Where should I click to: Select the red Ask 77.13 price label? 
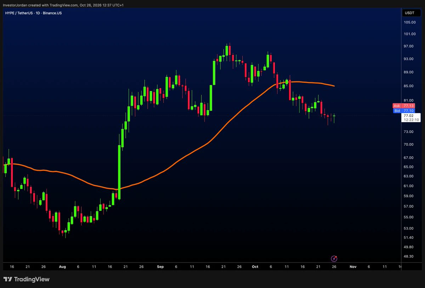403,106
